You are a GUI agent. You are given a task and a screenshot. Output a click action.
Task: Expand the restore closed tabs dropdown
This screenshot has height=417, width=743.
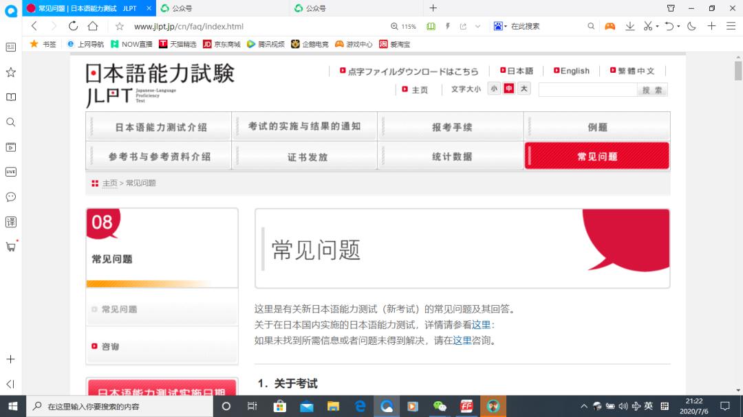coord(678,25)
